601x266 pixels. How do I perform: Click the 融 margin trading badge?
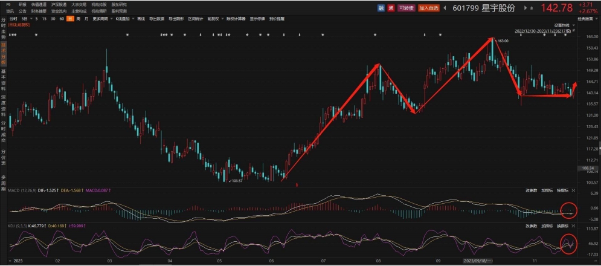[381, 8]
